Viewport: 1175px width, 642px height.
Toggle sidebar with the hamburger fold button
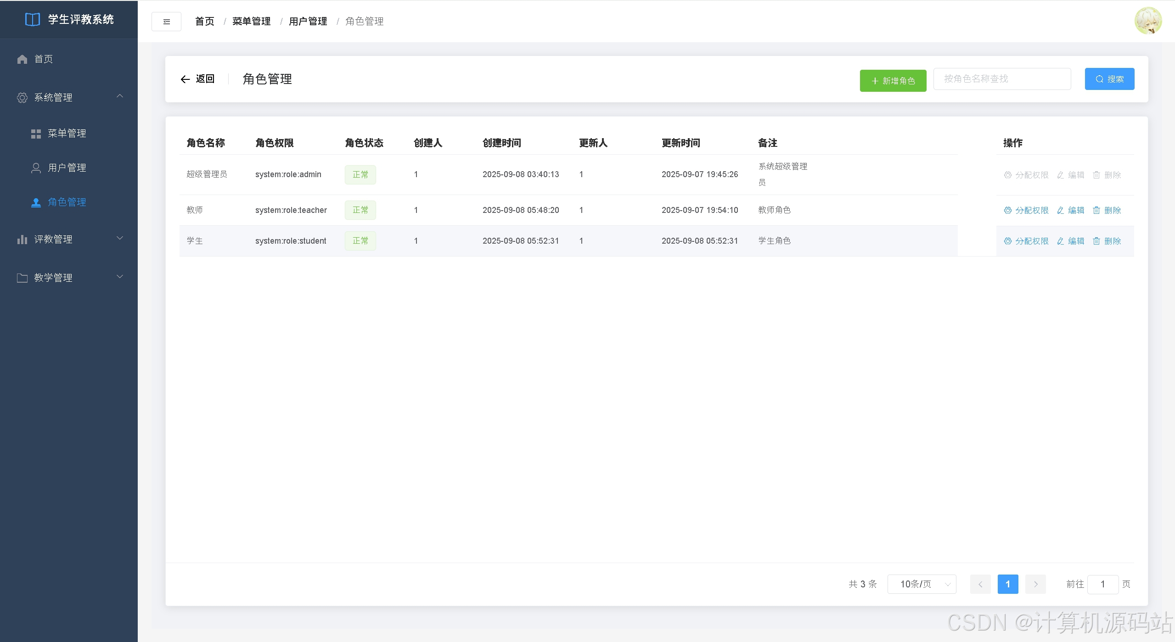tap(166, 22)
